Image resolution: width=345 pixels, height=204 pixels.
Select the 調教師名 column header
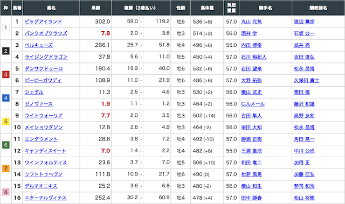[x=318, y=8]
